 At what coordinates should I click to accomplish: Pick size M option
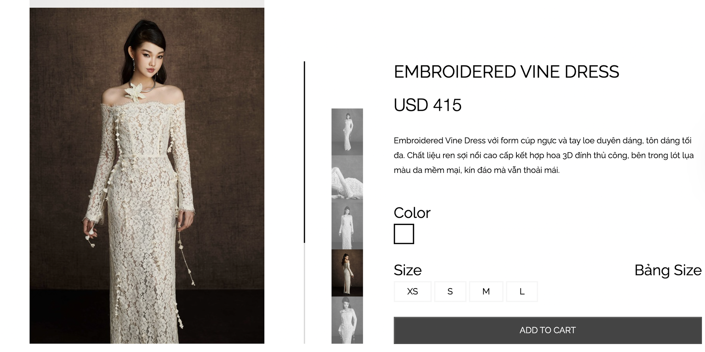(486, 291)
